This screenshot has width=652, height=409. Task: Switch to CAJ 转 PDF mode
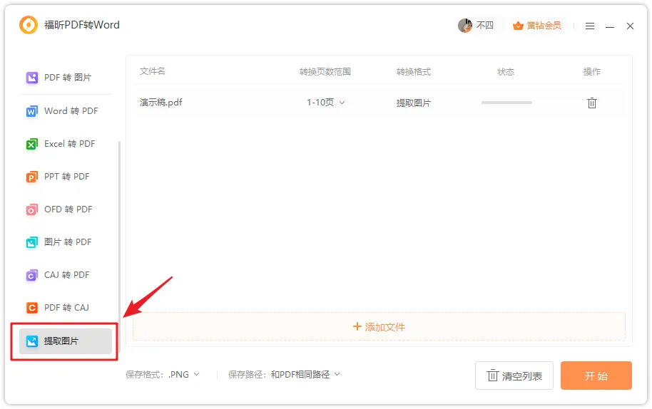tap(66, 275)
